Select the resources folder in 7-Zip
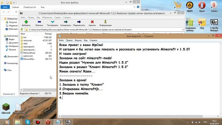The width and height of the screenshot is (222, 125). tap(28, 40)
